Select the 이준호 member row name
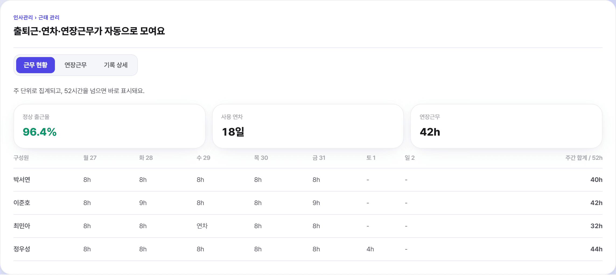Image resolution: width=616 pixels, height=275 pixels. pos(22,203)
